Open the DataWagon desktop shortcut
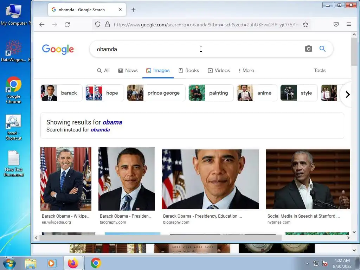 coord(14,51)
